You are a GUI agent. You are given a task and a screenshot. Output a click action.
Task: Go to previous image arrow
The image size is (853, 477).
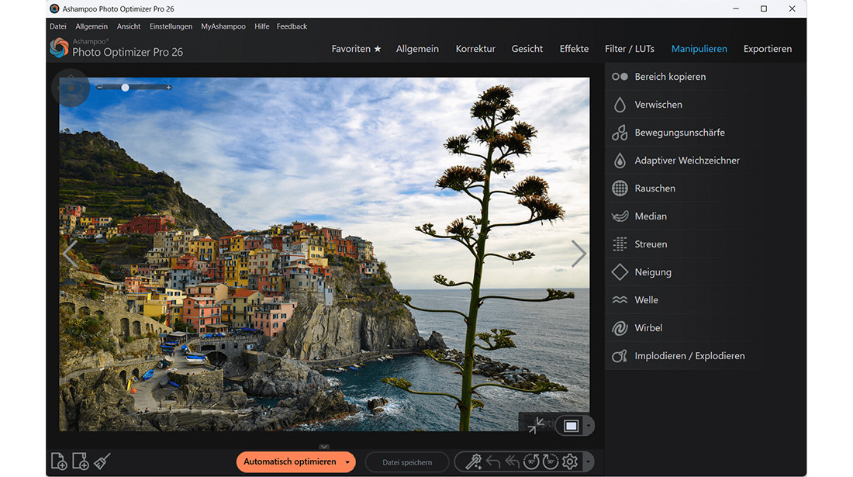[x=70, y=254]
